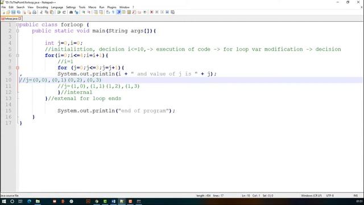The image size is (364, 205).
Task: Toggle Folder as Workspace icon
Action: [139, 12]
